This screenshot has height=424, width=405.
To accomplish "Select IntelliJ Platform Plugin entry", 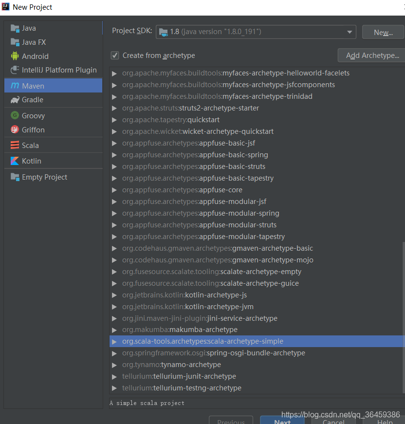I will (53, 70).
